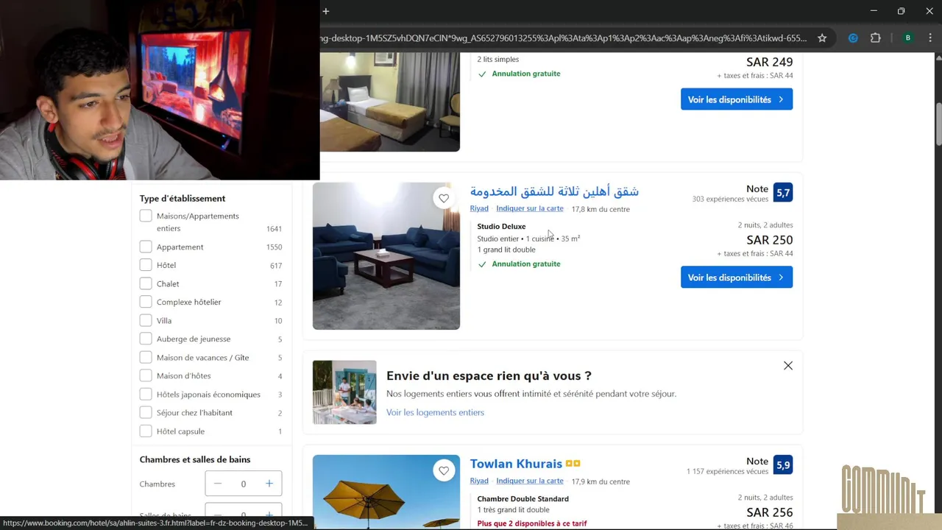
Task: Click 'Voir les disponibilités' for SAR 250 studio
Action: (x=737, y=278)
